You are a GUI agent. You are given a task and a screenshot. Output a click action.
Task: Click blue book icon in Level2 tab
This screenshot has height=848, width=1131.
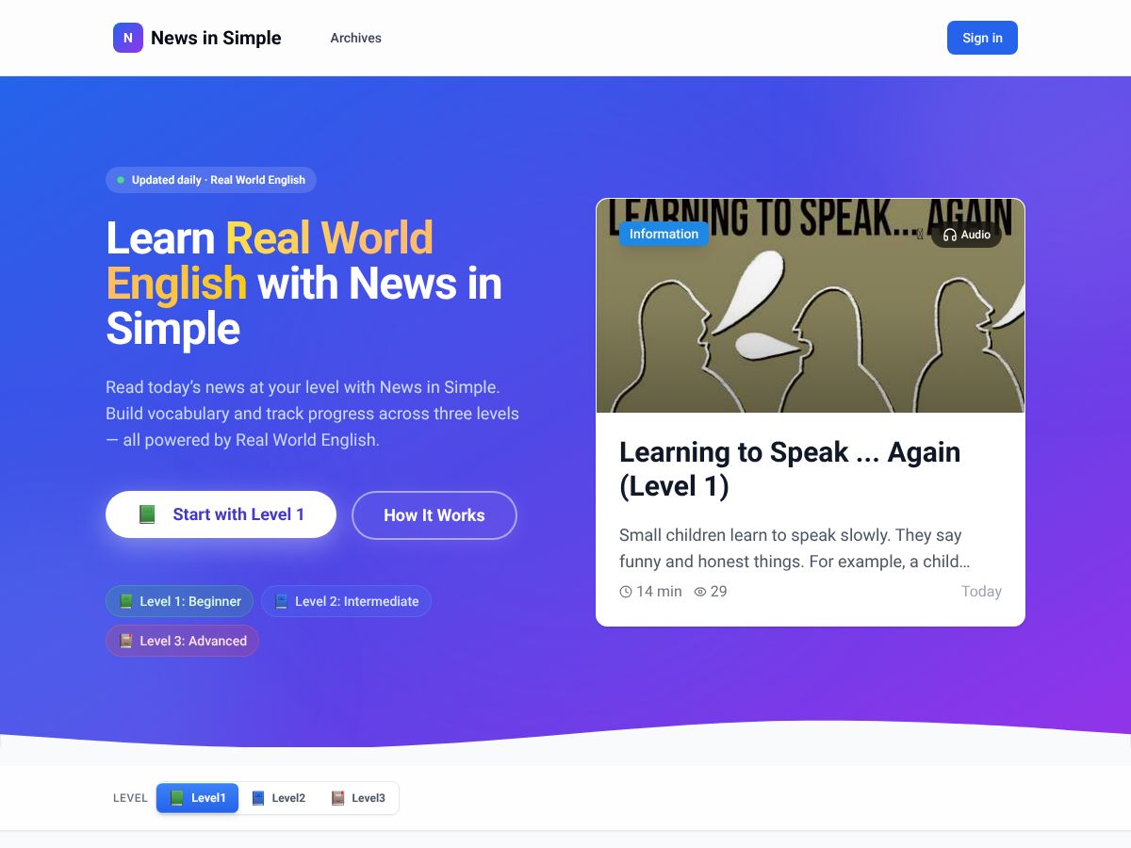[x=258, y=798]
